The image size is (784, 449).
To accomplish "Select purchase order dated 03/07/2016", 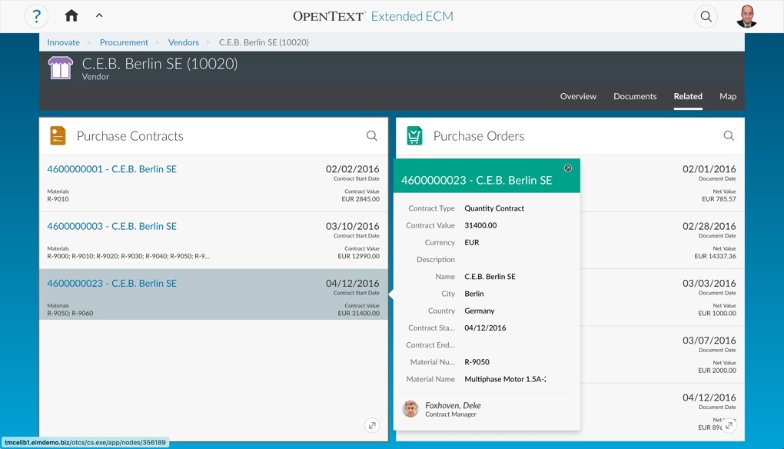I will [709, 340].
